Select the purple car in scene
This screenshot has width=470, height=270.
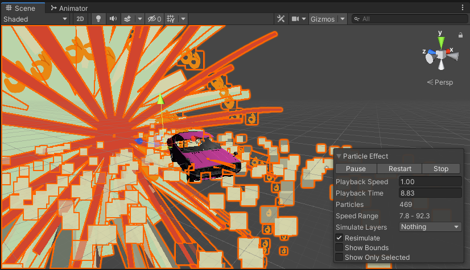[207, 157]
